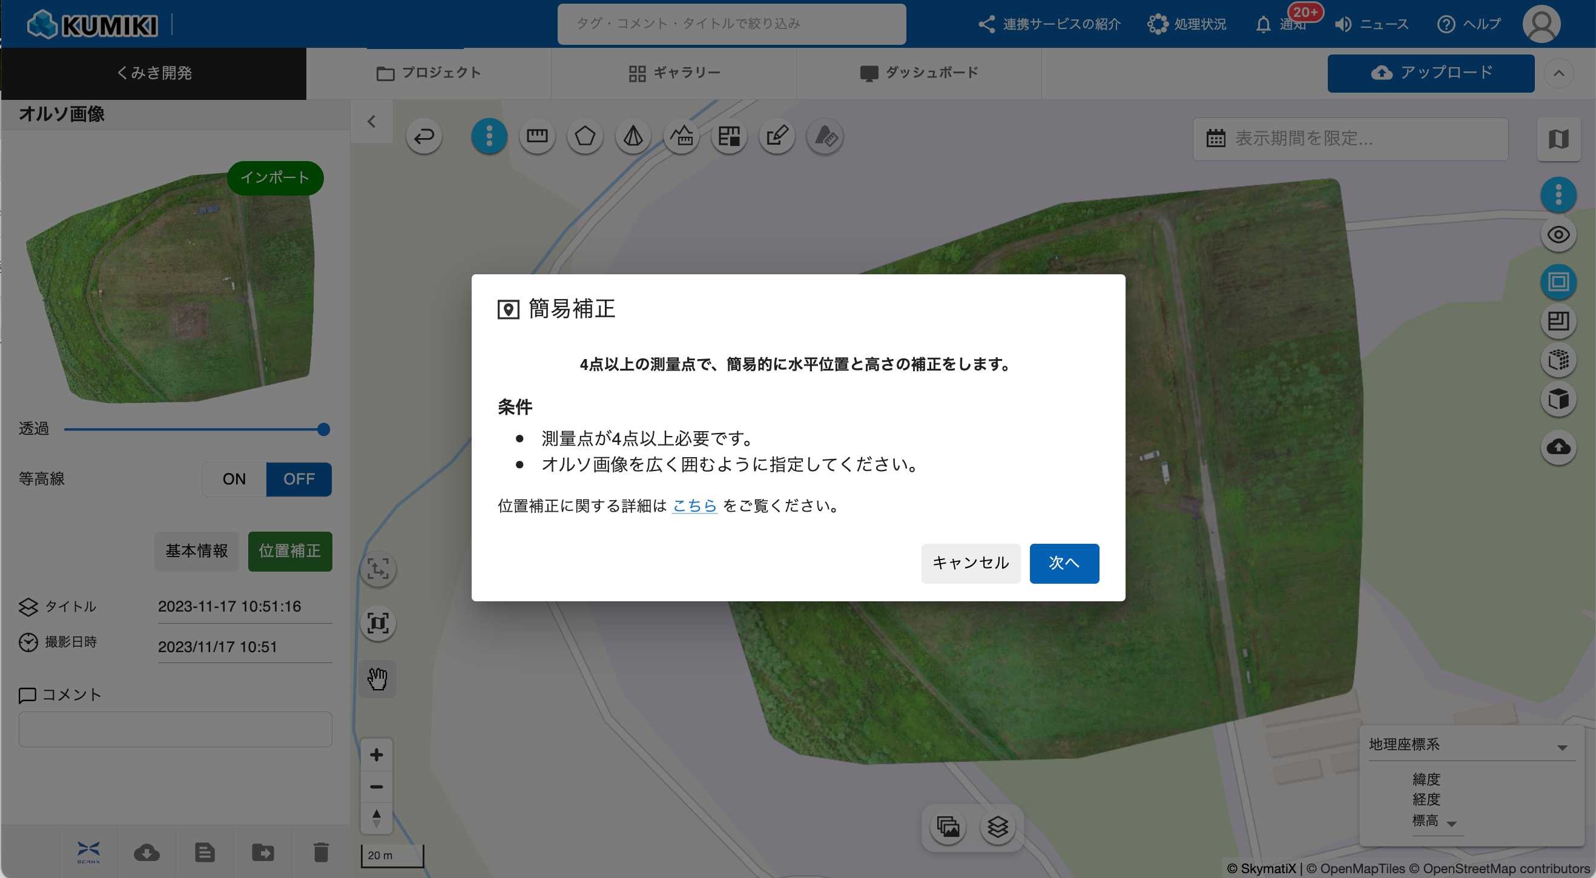Click the 次へ button
The image size is (1596, 878).
pos(1063,563)
